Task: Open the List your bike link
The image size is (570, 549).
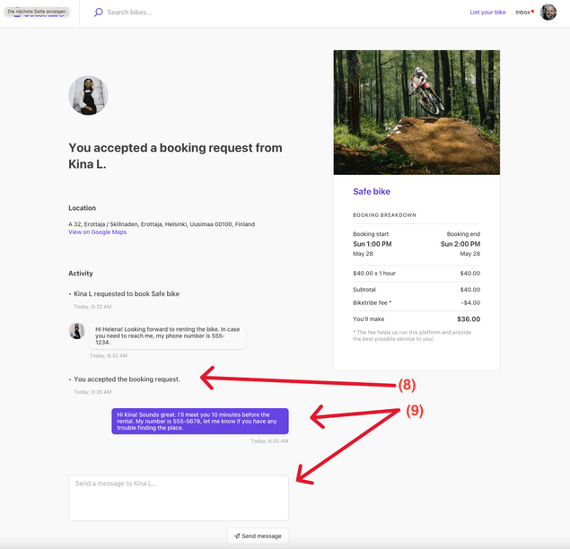Action: (487, 13)
